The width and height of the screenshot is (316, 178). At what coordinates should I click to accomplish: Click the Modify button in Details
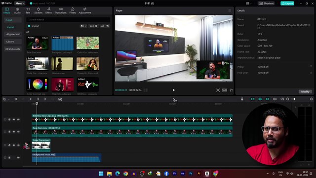click(x=305, y=91)
